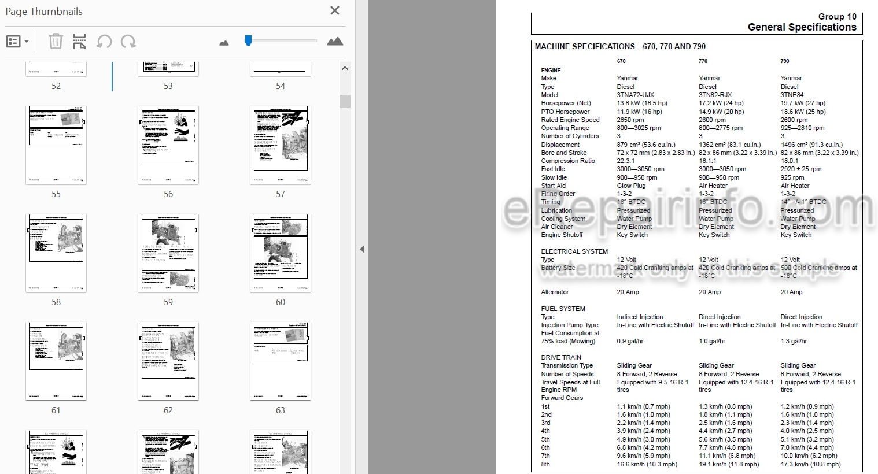Screen dimensions: 878x474
Task: Click the delete pages trash icon
Action: pyautogui.click(x=56, y=41)
